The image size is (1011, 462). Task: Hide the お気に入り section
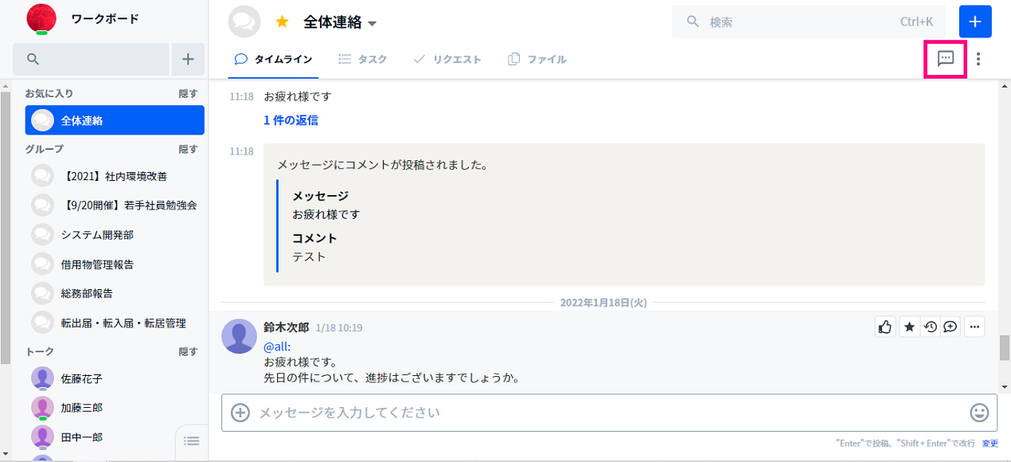188,94
